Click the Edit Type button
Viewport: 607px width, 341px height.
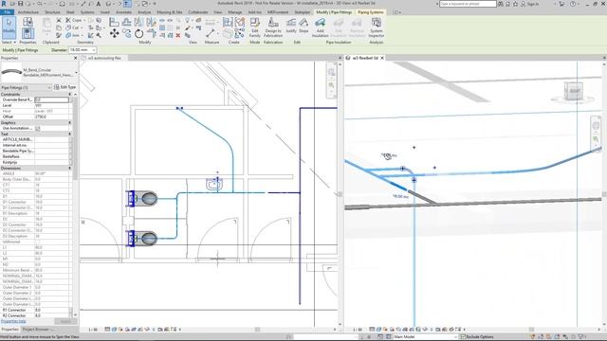pos(65,87)
